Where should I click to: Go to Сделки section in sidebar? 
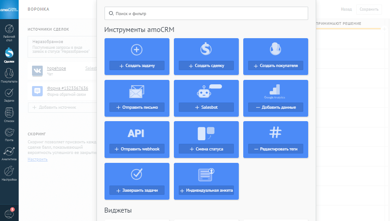(x=9, y=55)
